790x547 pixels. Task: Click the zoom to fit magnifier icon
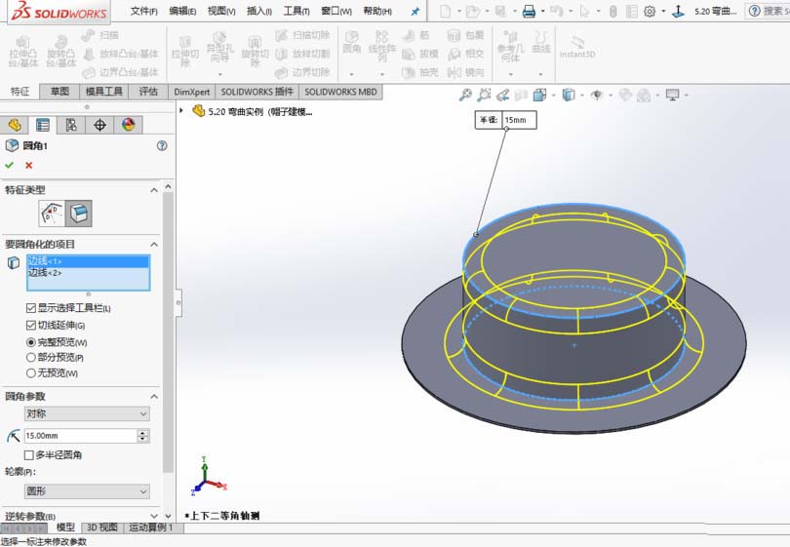[465, 96]
